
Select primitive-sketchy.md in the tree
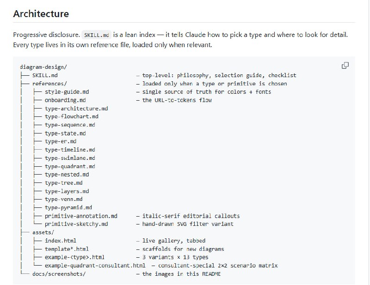76,224
